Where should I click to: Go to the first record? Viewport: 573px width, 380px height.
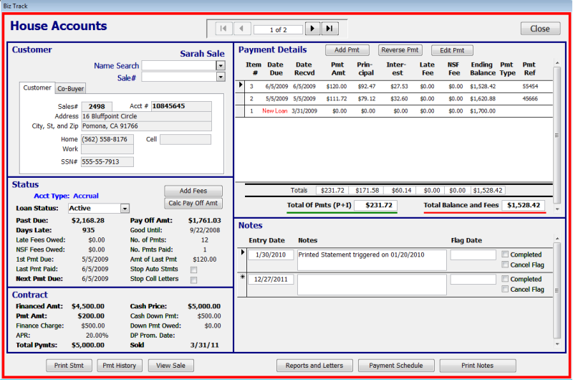223,29
